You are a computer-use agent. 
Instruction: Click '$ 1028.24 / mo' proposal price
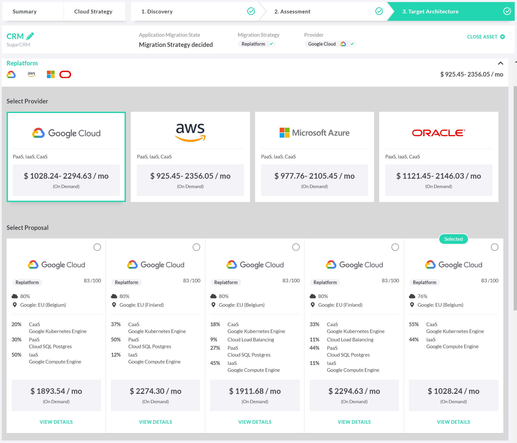pos(453,391)
